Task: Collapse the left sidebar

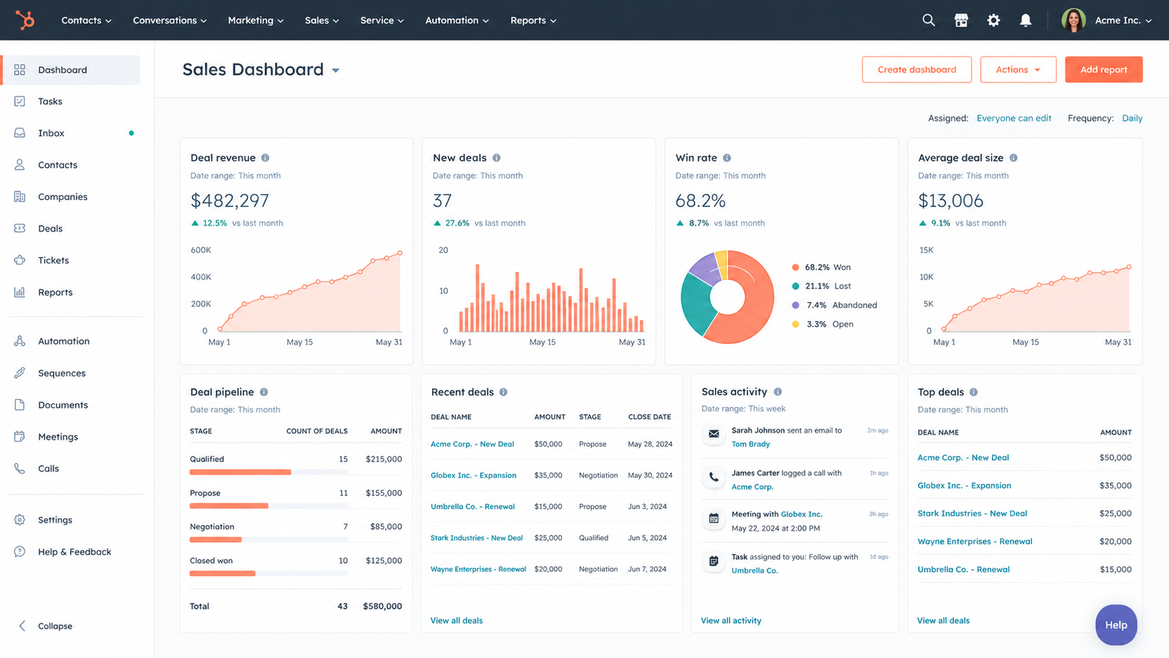Action: pos(45,626)
